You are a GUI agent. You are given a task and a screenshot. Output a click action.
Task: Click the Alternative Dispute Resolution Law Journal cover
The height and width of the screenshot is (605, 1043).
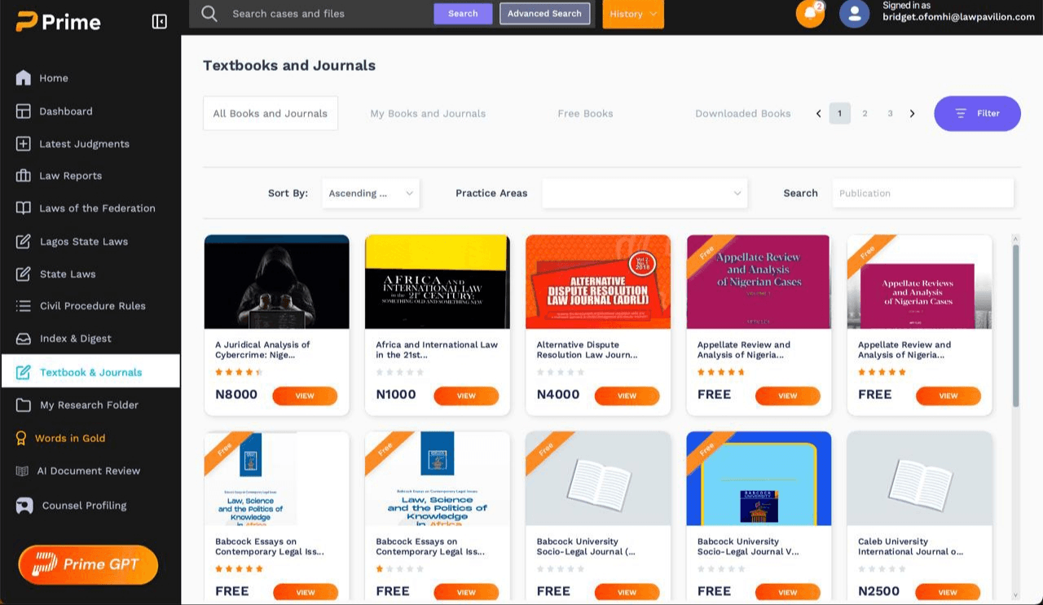coord(598,282)
